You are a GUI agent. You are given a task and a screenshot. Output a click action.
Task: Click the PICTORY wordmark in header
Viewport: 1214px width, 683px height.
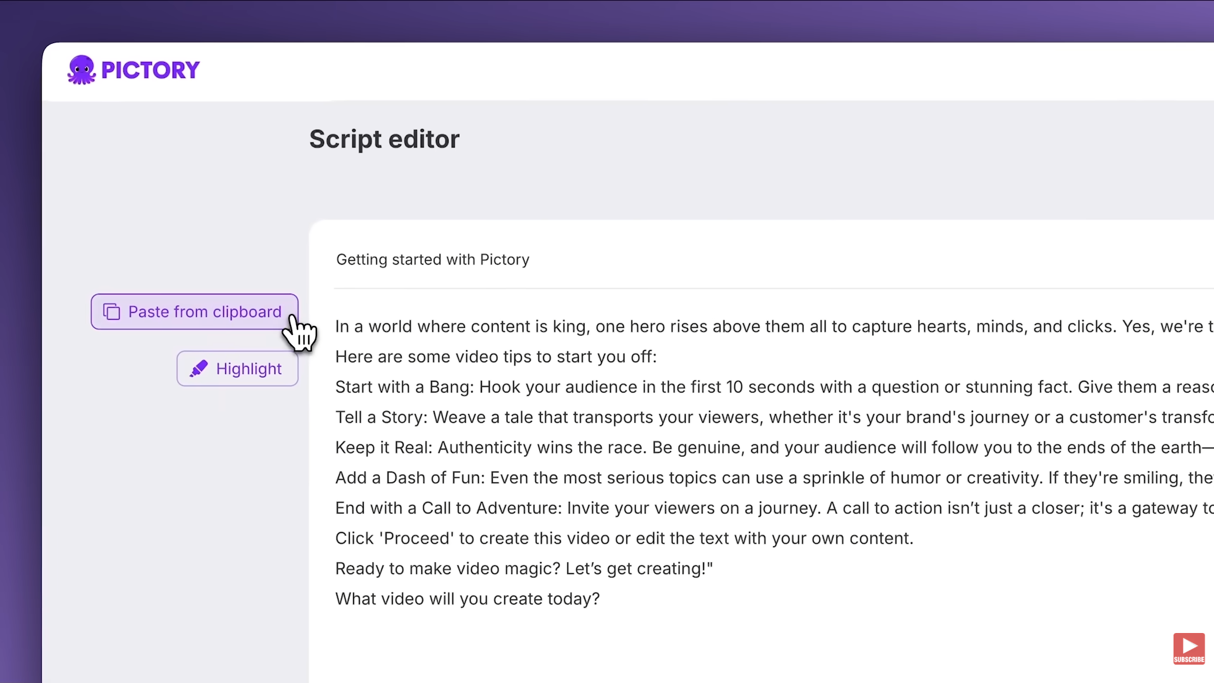pyautogui.click(x=151, y=70)
